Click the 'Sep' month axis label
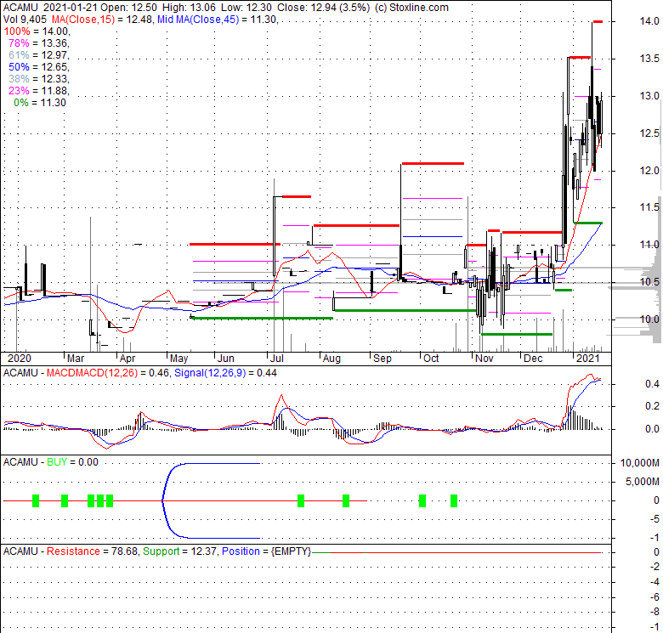Viewport: 663px width, 633px height. 382,359
